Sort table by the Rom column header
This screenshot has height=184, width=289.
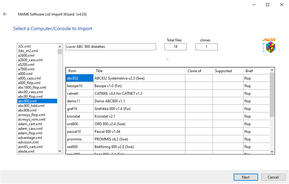coord(80,71)
